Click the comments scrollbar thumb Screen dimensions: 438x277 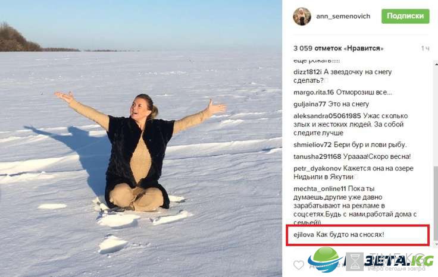click(436, 203)
